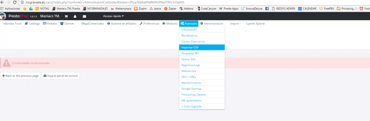Open the Maniacs TM. Presta bookmark
Image resolution: width=370 pixels, height=121 pixels.
pos(66,8)
